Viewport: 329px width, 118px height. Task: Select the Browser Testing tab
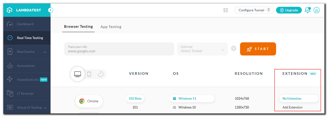coord(78,27)
